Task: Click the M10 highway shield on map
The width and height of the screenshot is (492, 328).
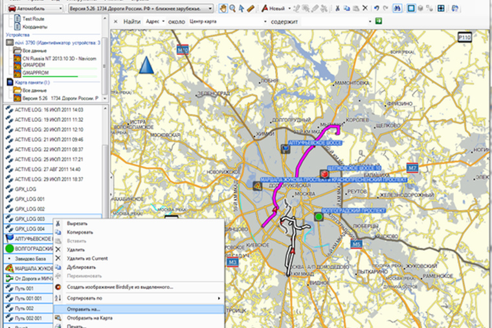Action: pos(183,50)
